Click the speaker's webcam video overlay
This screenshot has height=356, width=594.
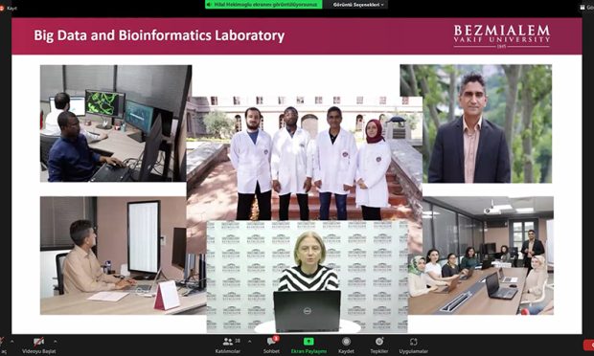click(308, 277)
